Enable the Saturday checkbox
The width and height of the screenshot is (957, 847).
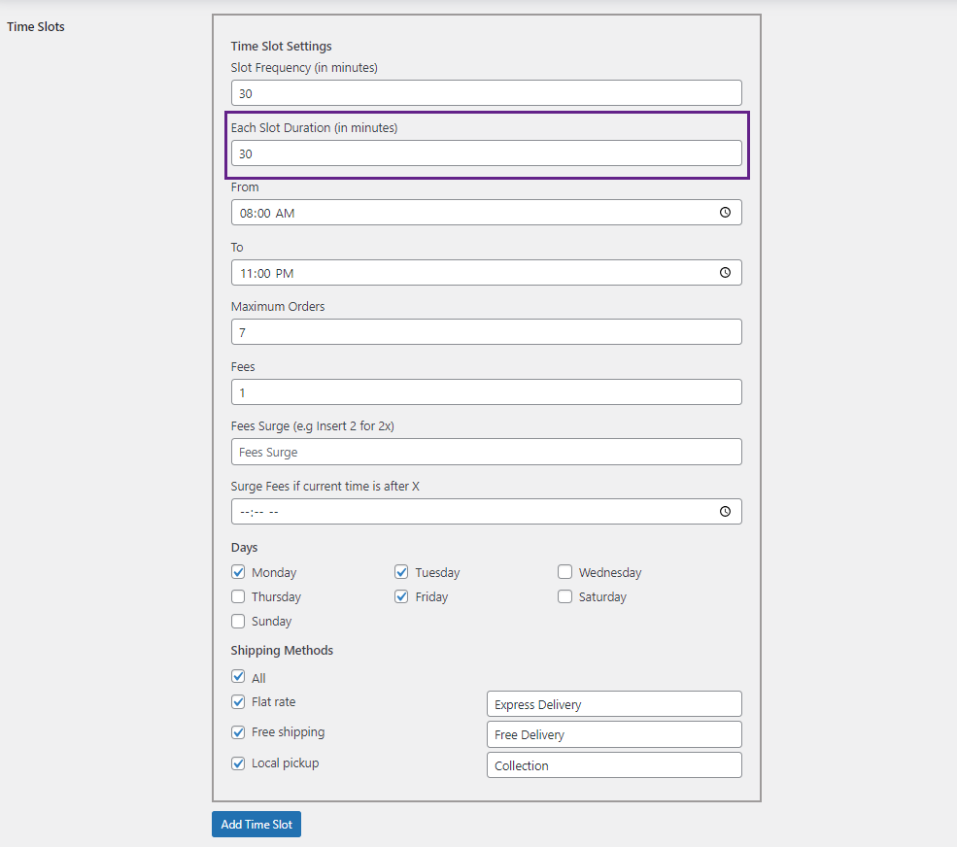pos(564,596)
